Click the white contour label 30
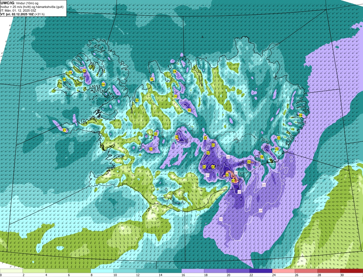363x277 pixels. [x=239, y=192]
